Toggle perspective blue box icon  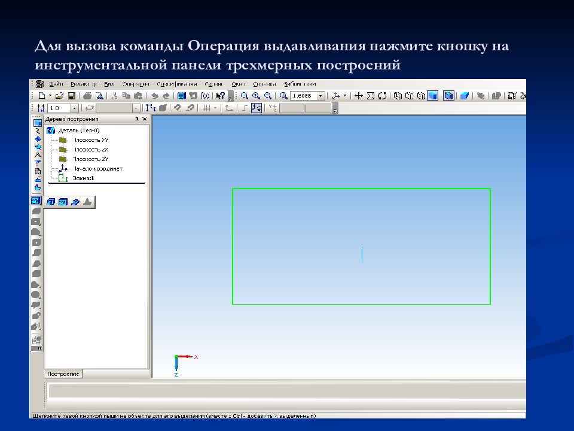tap(465, 96)
